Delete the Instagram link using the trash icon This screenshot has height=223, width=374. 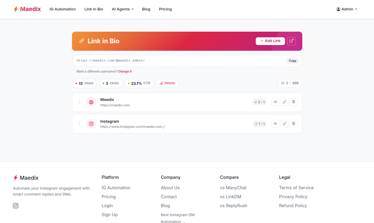pyautogui.click(x=293, y=123)
